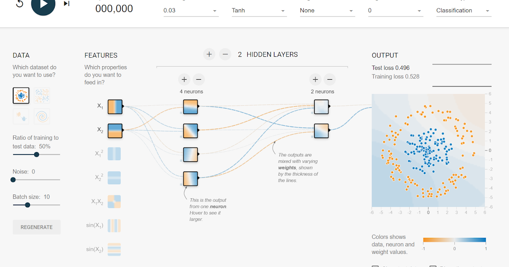Open the learning rate dropdown showing 0.03
Image resolution: width=509 pixels, height=267 pixels.
190,10
